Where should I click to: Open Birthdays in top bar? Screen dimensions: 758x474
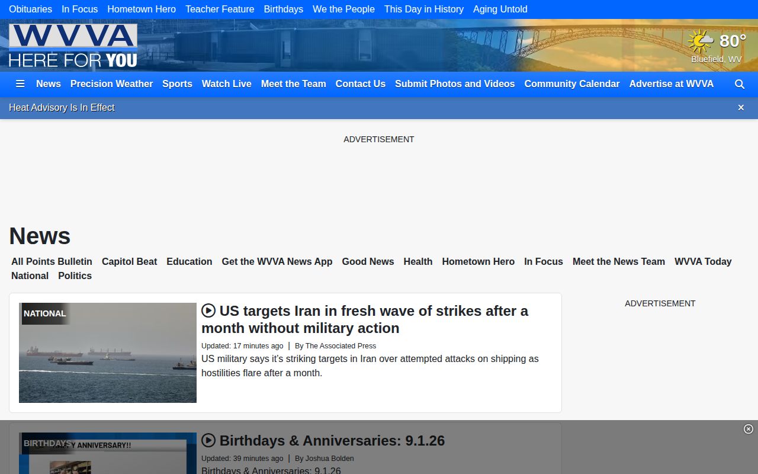(x=284, y=9)
